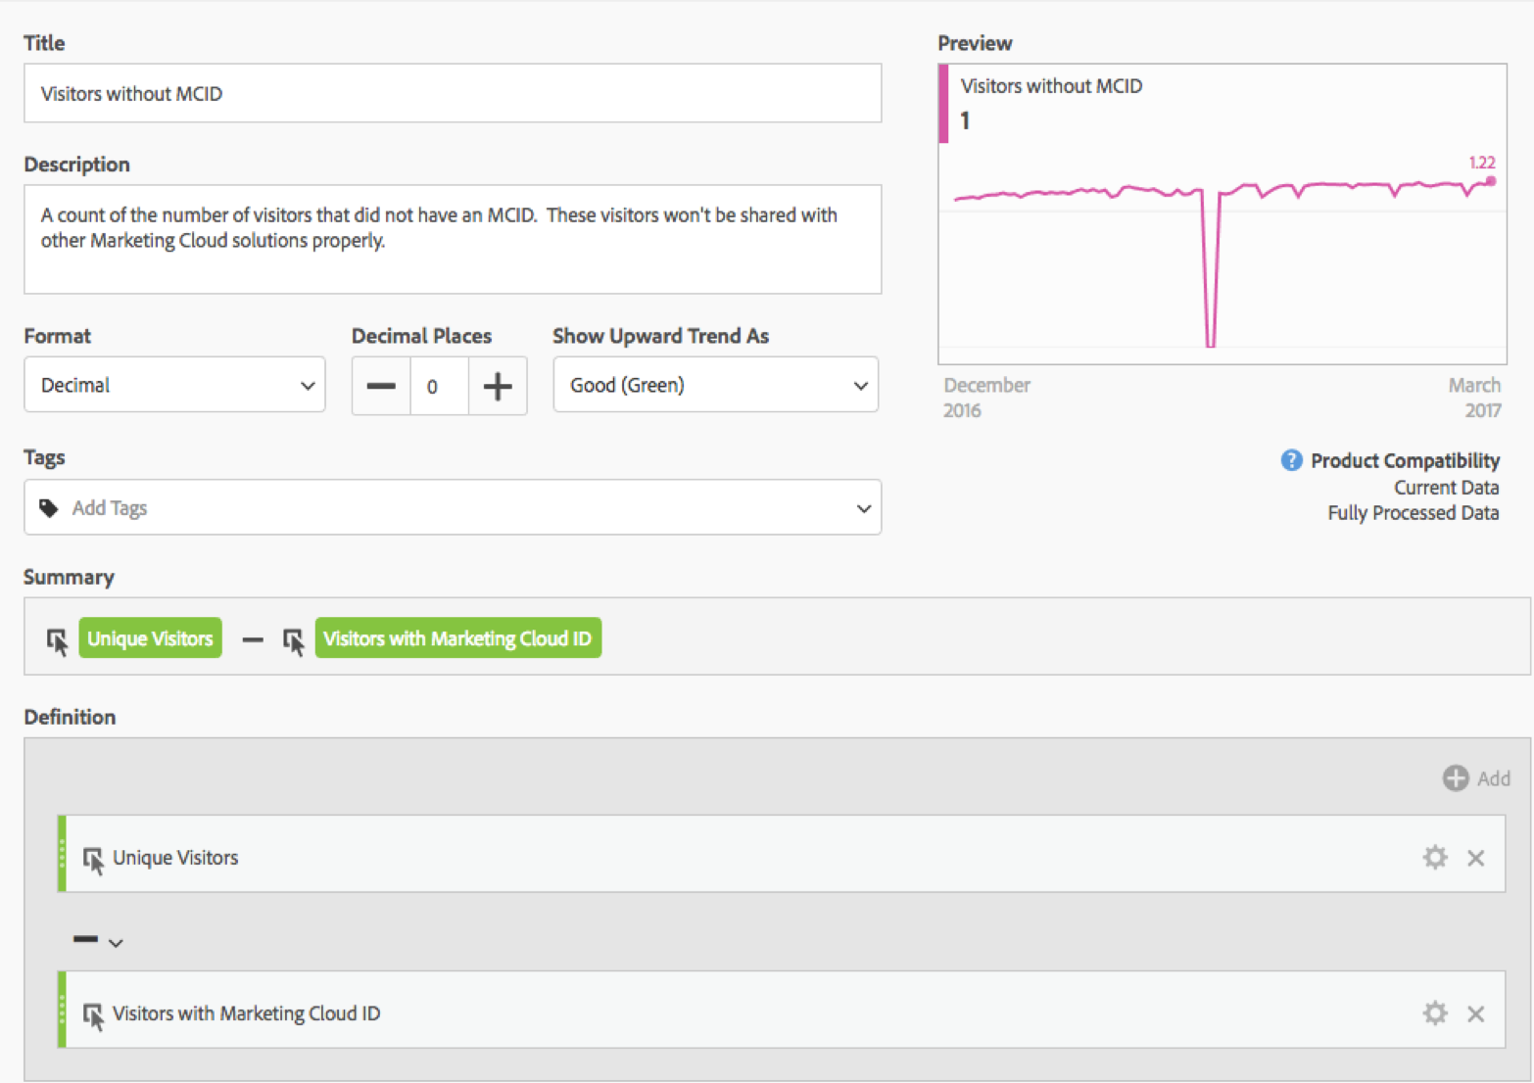1534x1083 pixels.
Task: Decrease decimal places with minus button
Action: tap(381, 386)
